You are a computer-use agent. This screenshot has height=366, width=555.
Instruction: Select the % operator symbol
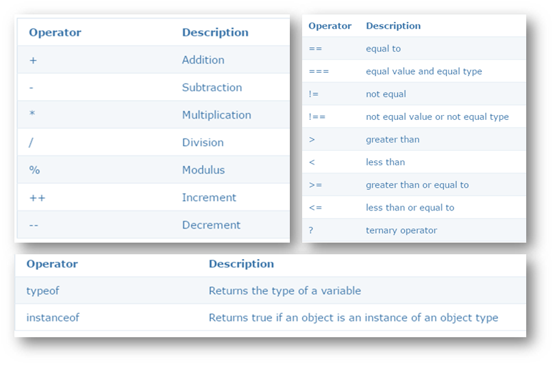point(34,170)
